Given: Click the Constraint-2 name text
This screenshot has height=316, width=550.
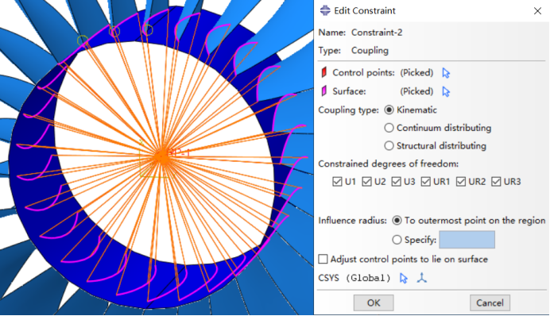Looking at the screenshot, I should (x=377, y=33).
